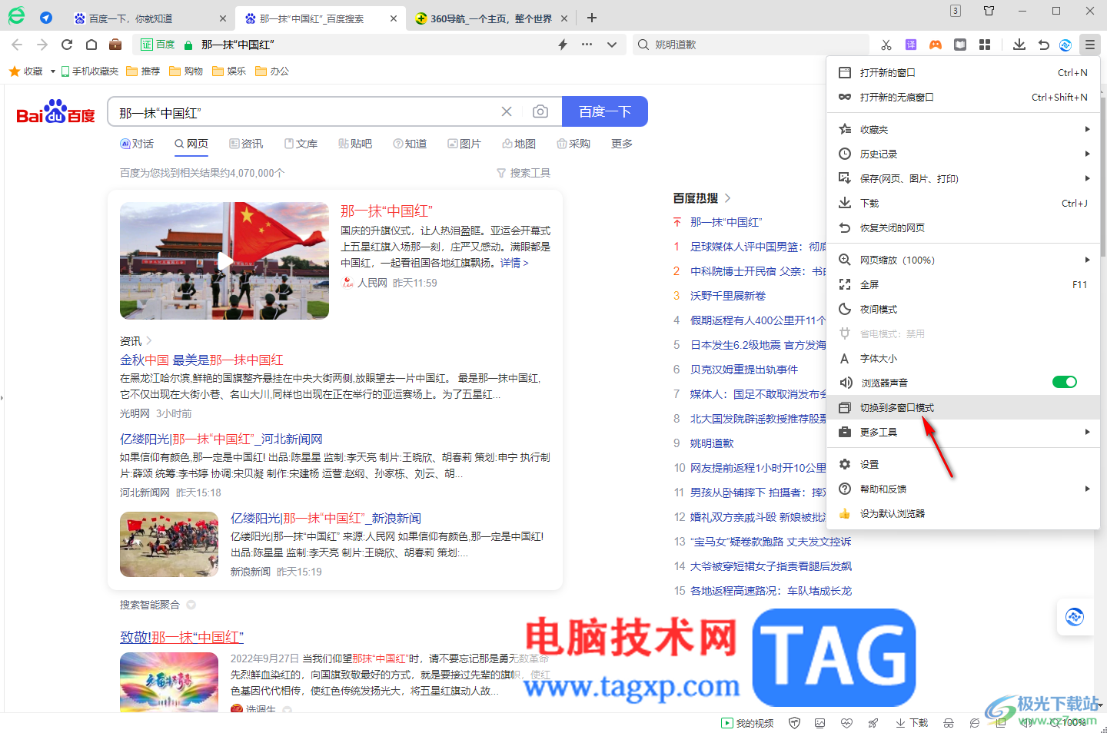Click the camera image search icon
1107x733 pixels.
540,111
